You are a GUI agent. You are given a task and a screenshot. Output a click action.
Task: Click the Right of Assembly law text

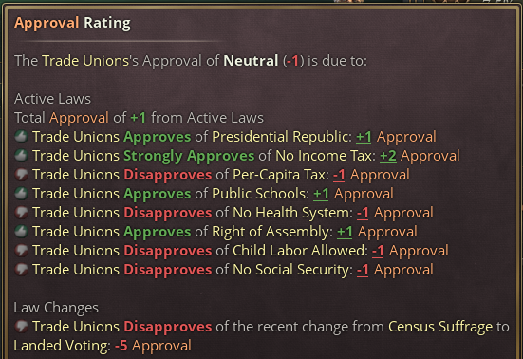(271, 232)
